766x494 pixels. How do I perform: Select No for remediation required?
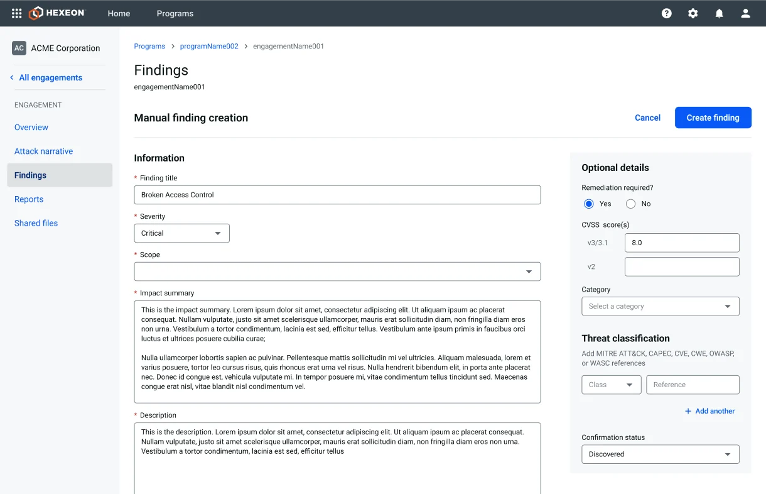pos(630,204)
